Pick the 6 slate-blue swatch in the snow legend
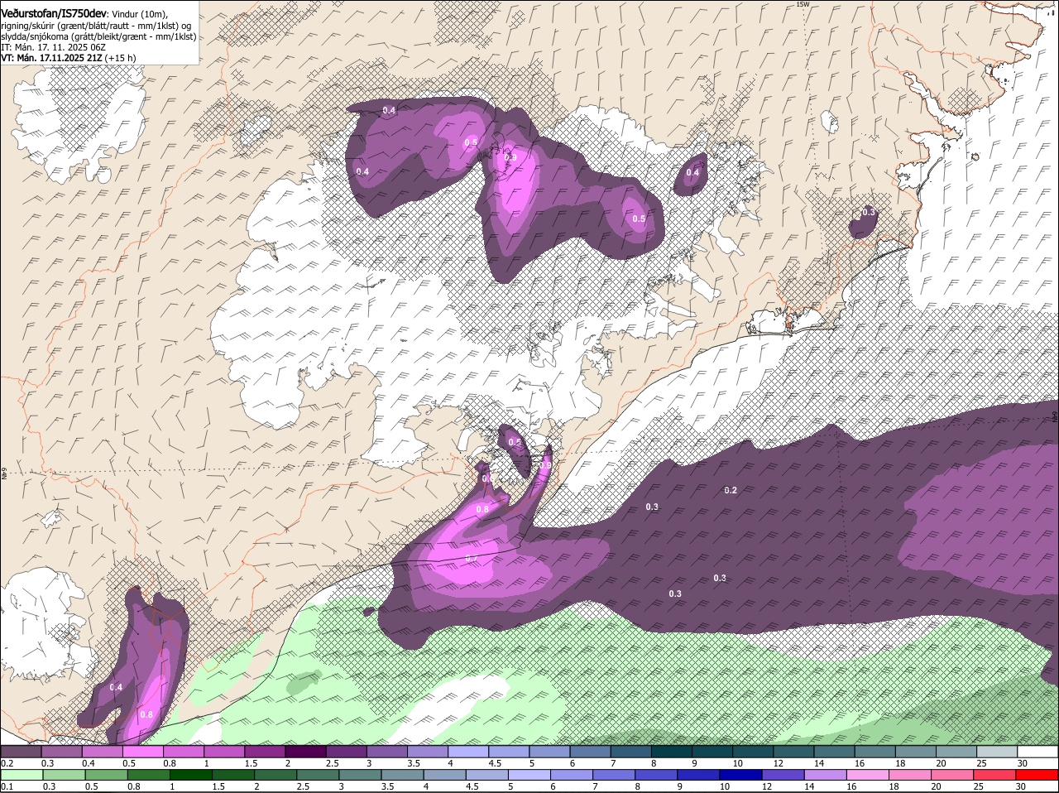Screen dimensions: 1059x793 click(x=591, y=752)
